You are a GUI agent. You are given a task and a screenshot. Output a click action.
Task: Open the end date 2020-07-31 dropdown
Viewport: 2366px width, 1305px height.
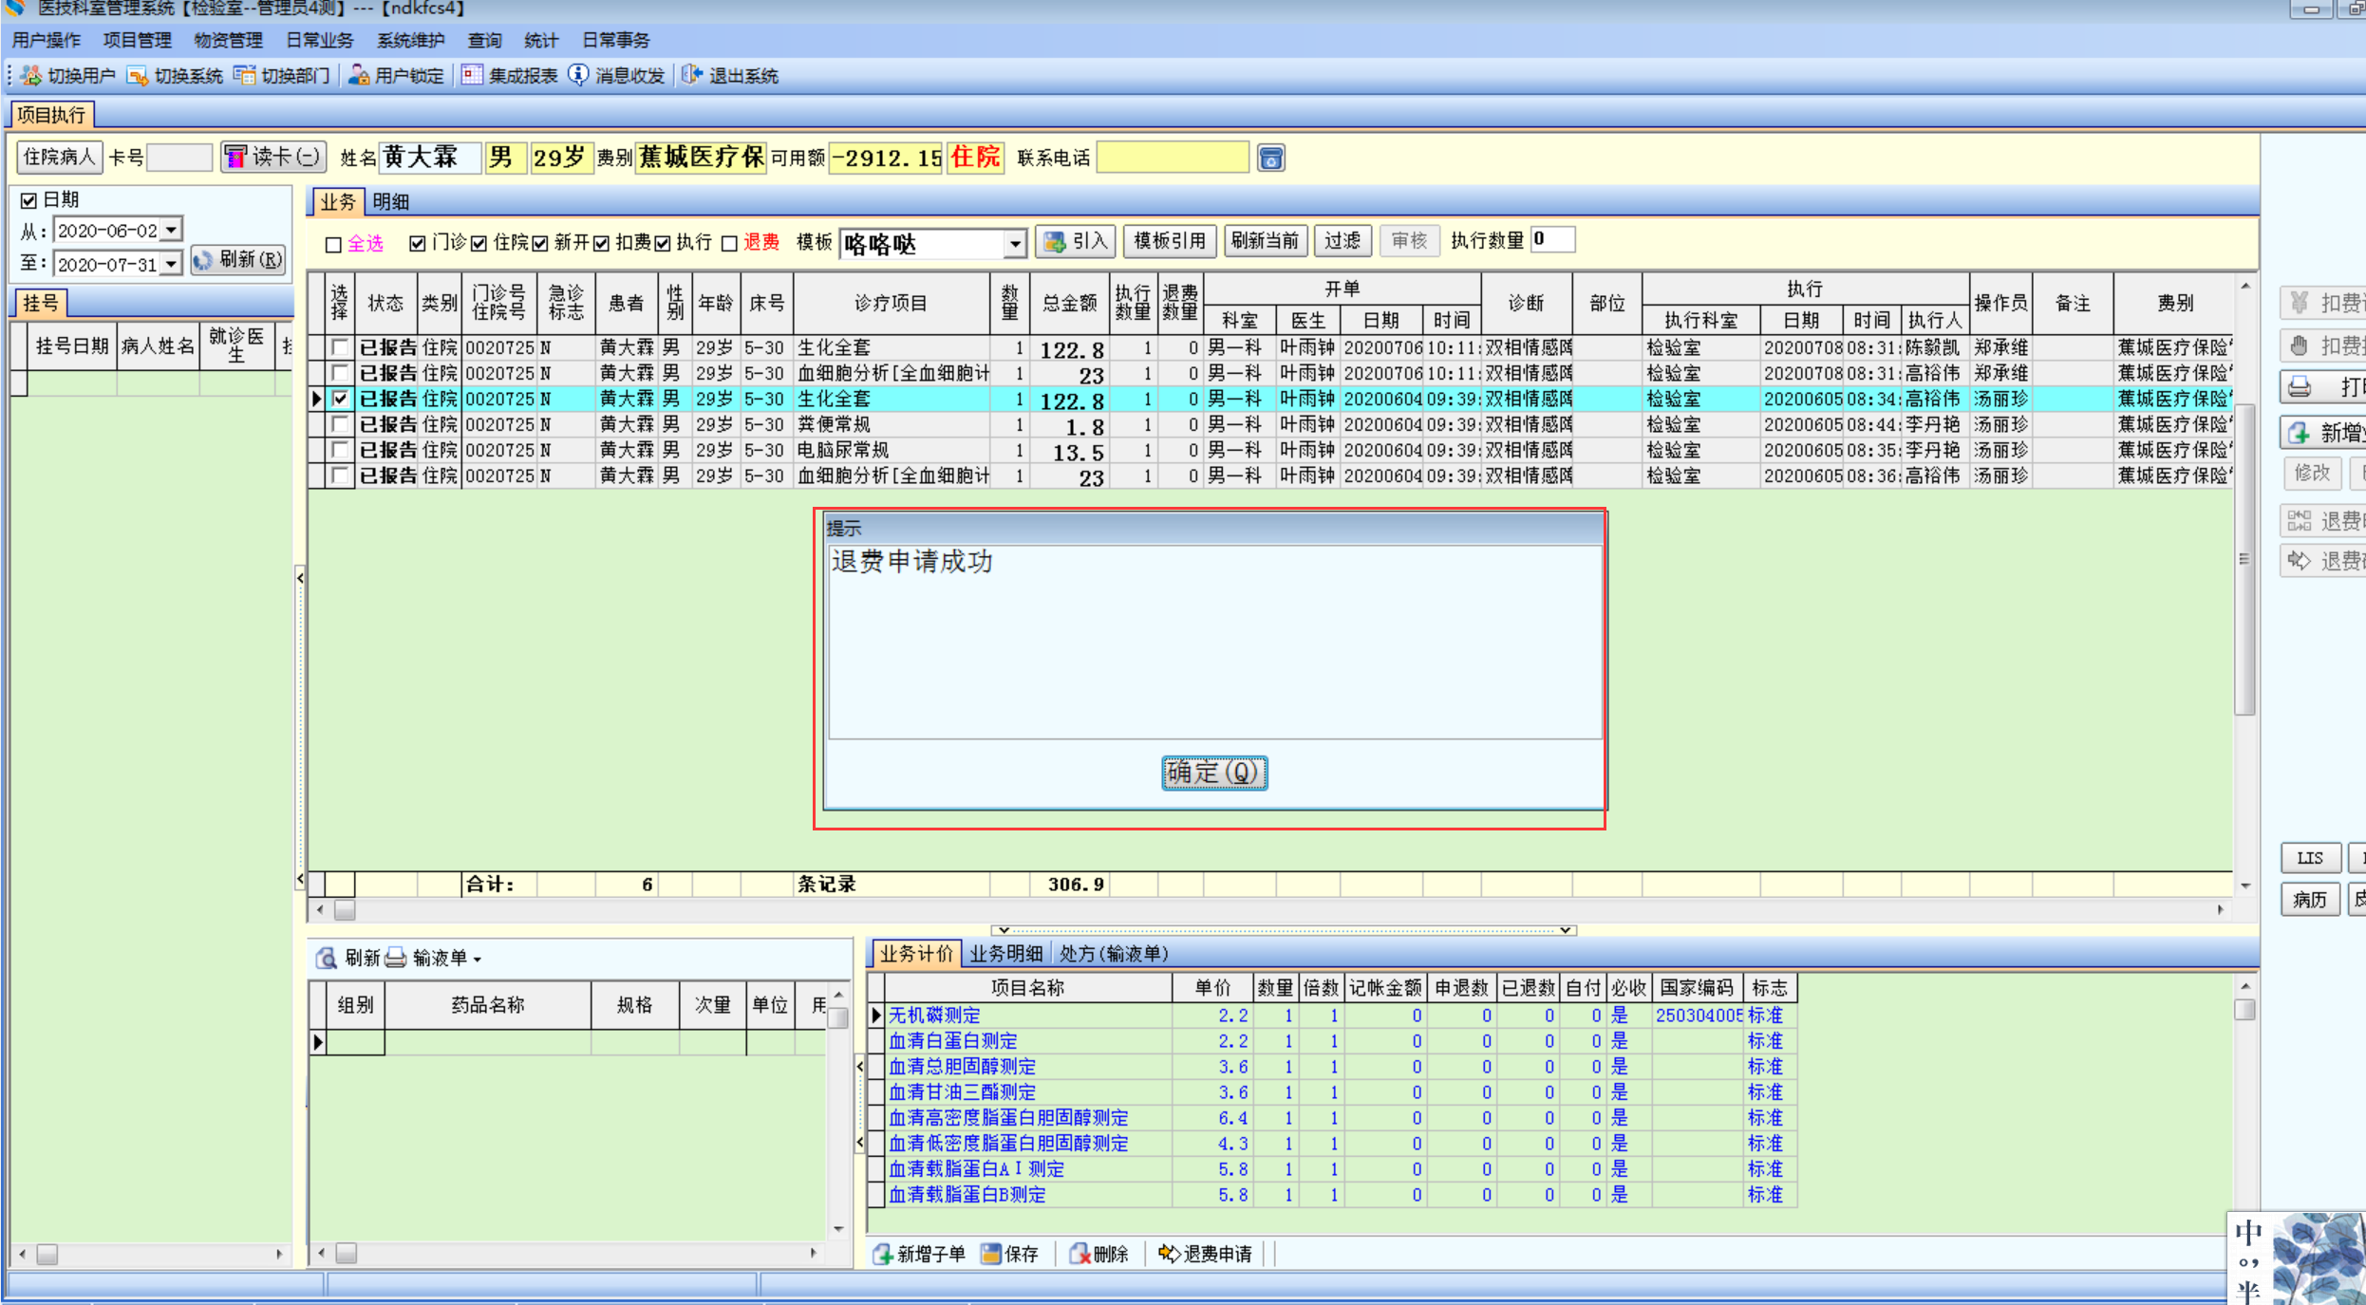pyautogui.click(x=171, y=264)
